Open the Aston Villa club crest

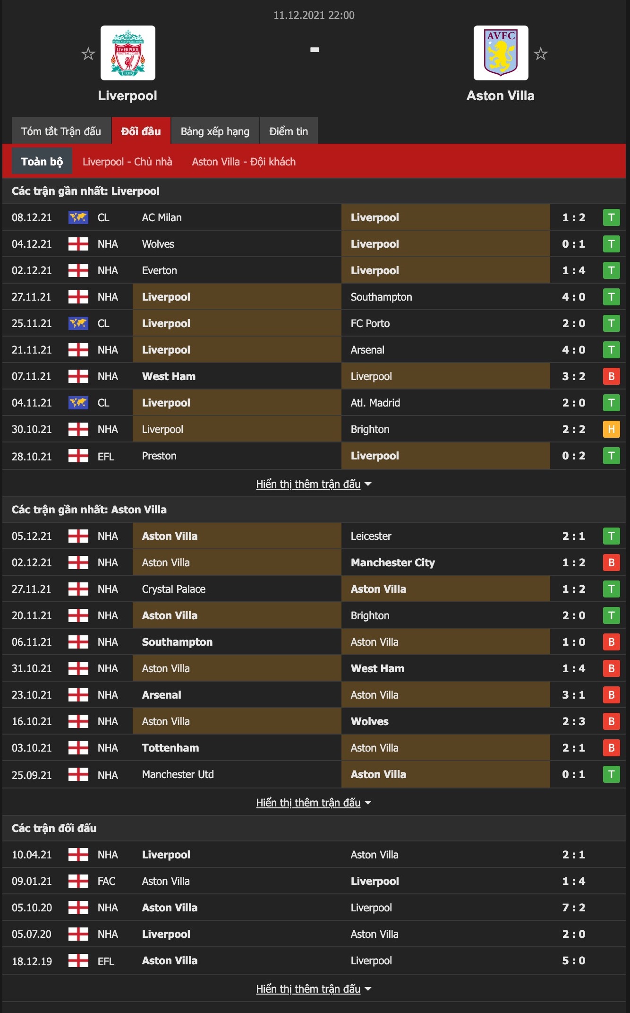coord(501,53)
